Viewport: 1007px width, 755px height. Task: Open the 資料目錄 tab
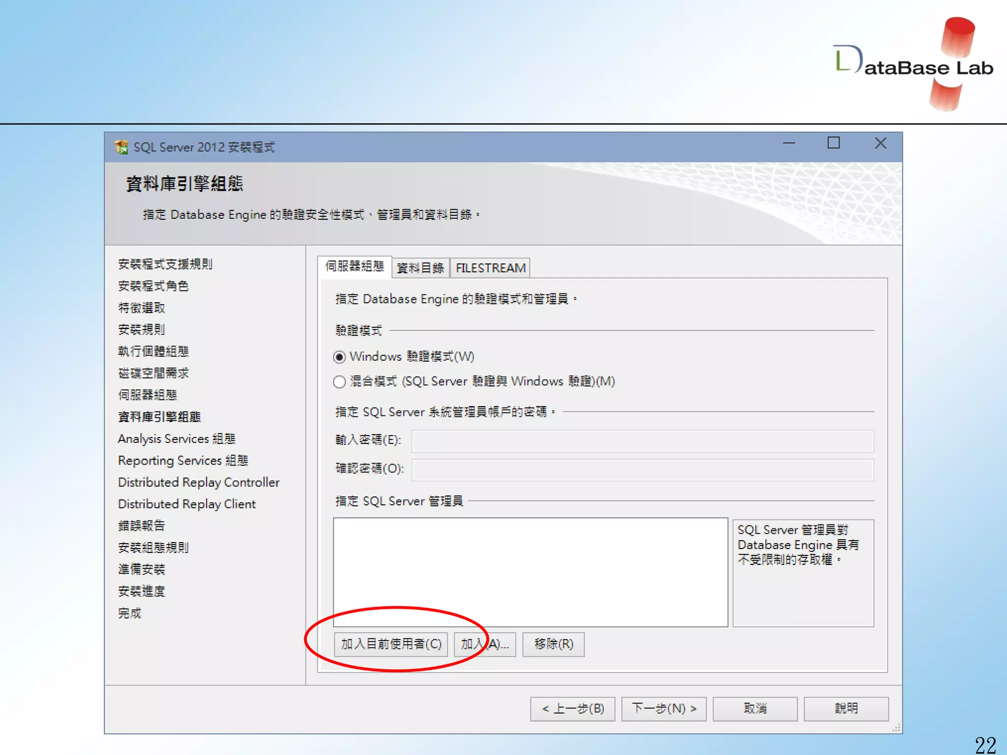pyautogui.click(x=420, y=268)
